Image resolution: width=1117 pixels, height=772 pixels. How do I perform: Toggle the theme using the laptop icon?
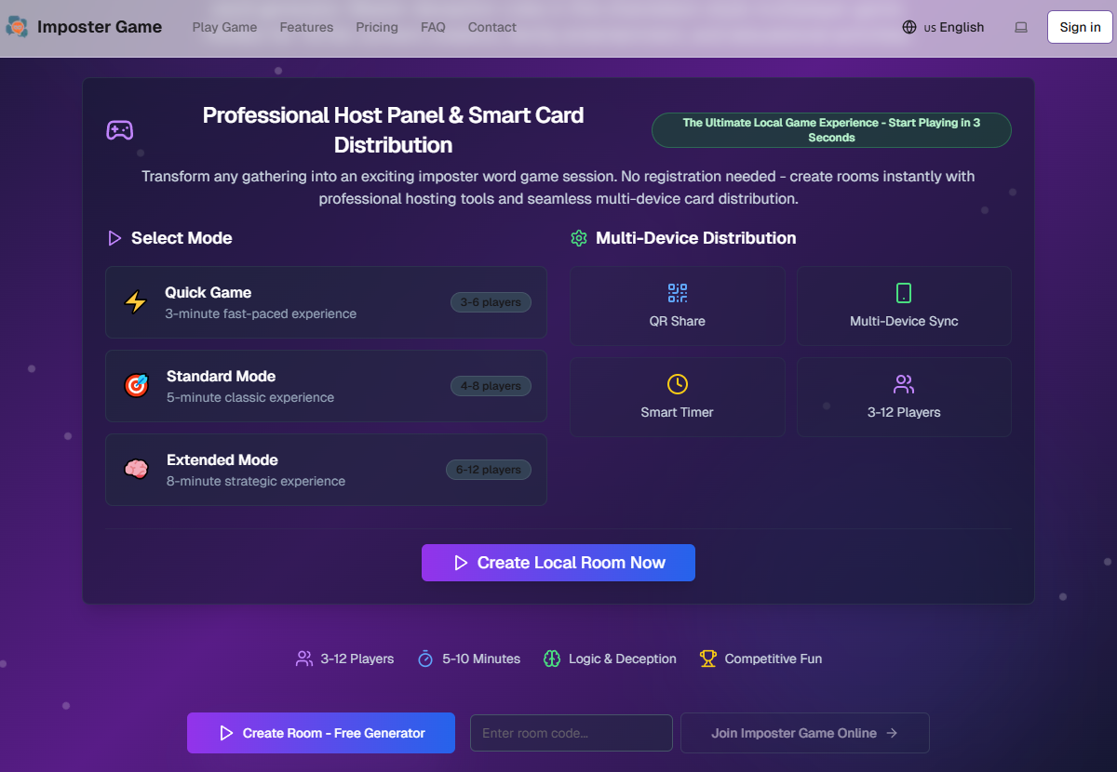click(x=1021, y=27)
